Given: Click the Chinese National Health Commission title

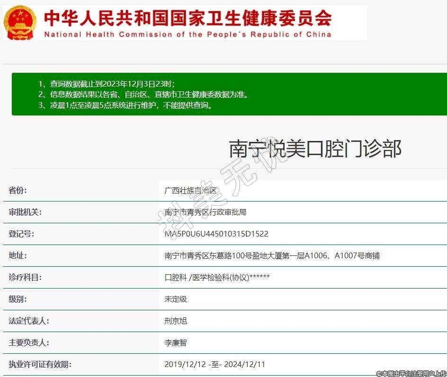Looking at the screenshot, I should pyautogui.click(x=188, y=18).
